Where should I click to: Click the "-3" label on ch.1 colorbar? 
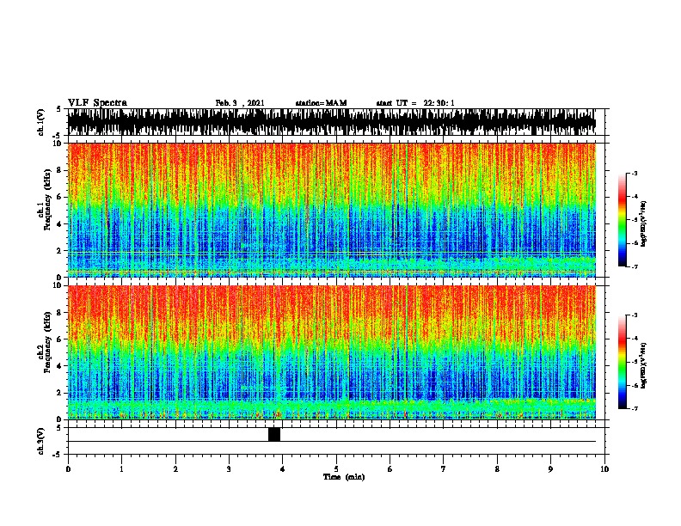tap(635, 173)
